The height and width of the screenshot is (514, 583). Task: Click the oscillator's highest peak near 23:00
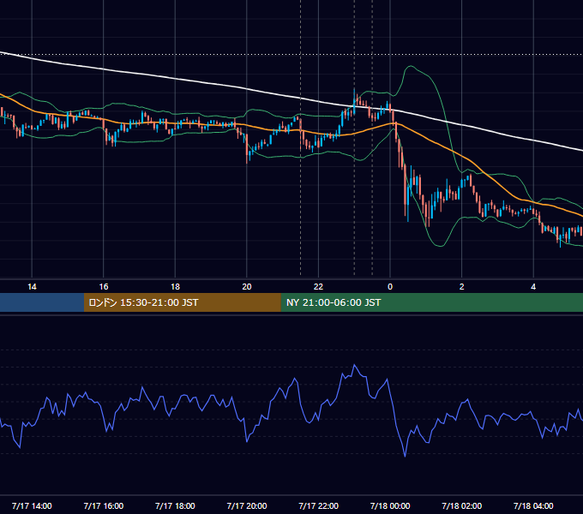(x=354, y=366)
